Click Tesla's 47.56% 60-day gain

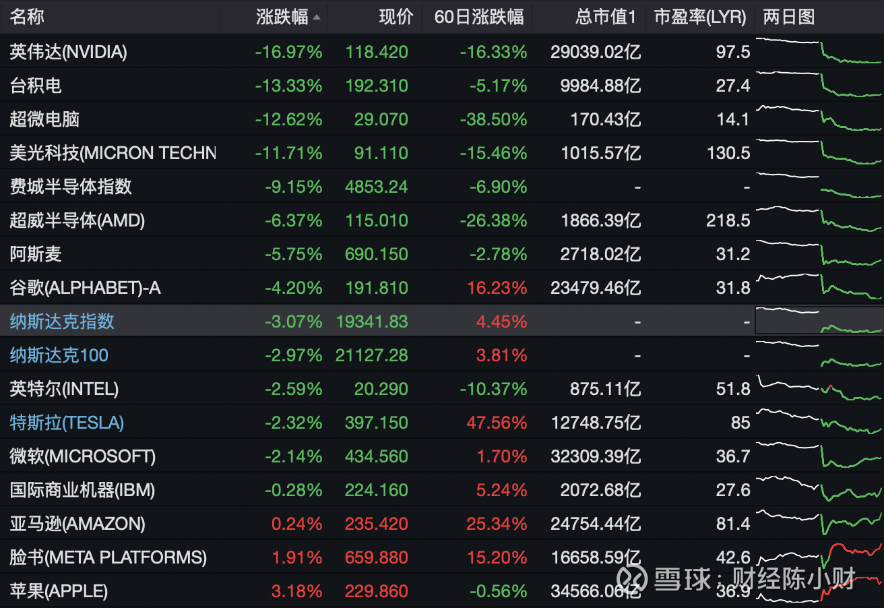click(498, 423)
